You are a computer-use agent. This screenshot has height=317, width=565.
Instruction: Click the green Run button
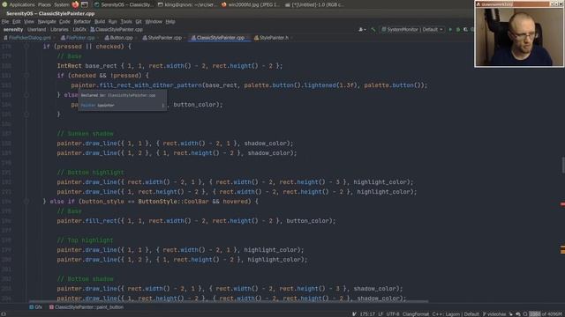click(450, 29)
